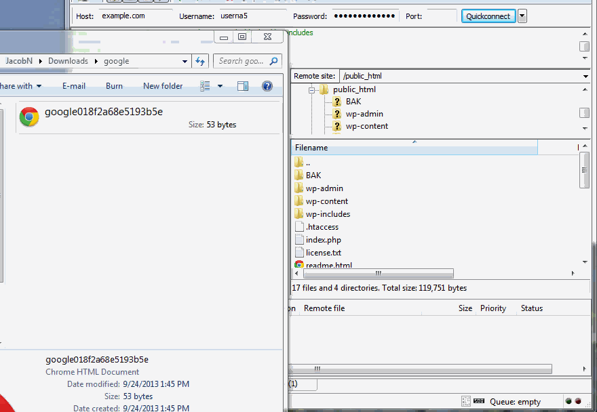This screenshot has height=412, width=597.
Task: Click E-mail in the Explorer toolbar
Action: 74,86
